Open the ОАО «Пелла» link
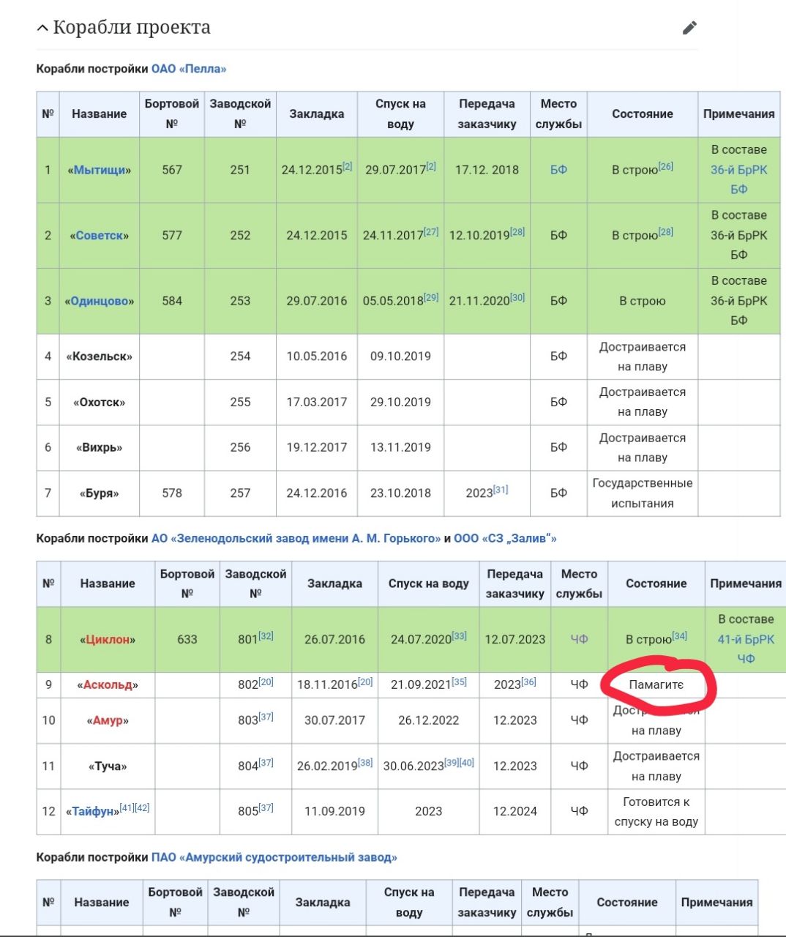This screenshot has width=786, height=937. 189,69
